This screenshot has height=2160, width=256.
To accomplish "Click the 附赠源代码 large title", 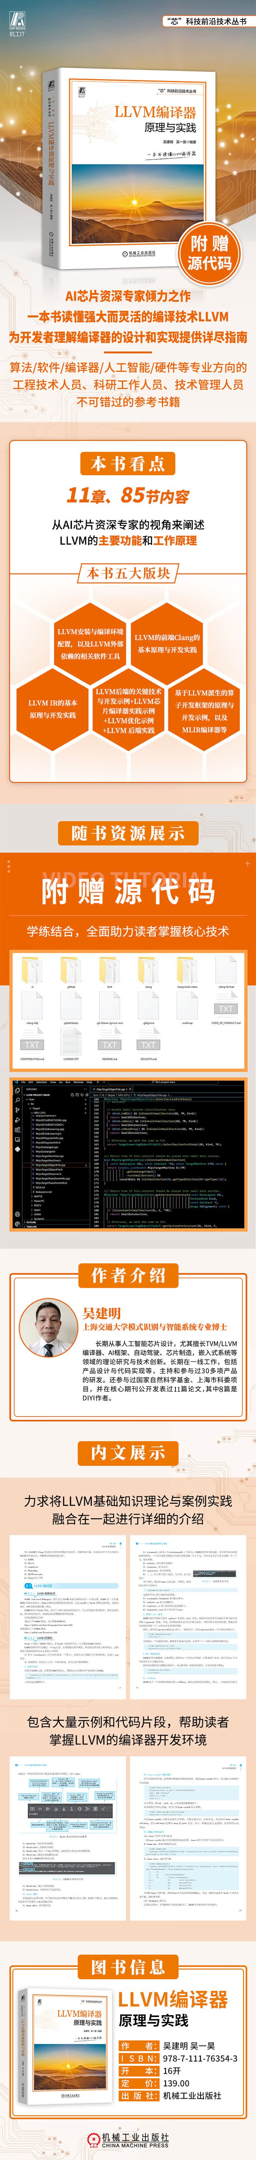I will pos(128,891).
